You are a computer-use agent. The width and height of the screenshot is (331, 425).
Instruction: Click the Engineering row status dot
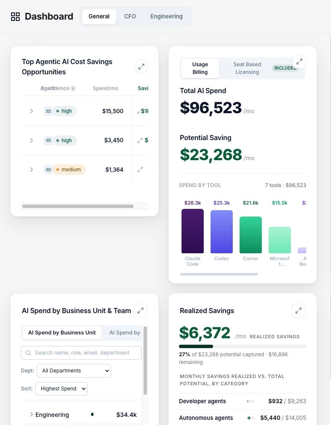92,414
